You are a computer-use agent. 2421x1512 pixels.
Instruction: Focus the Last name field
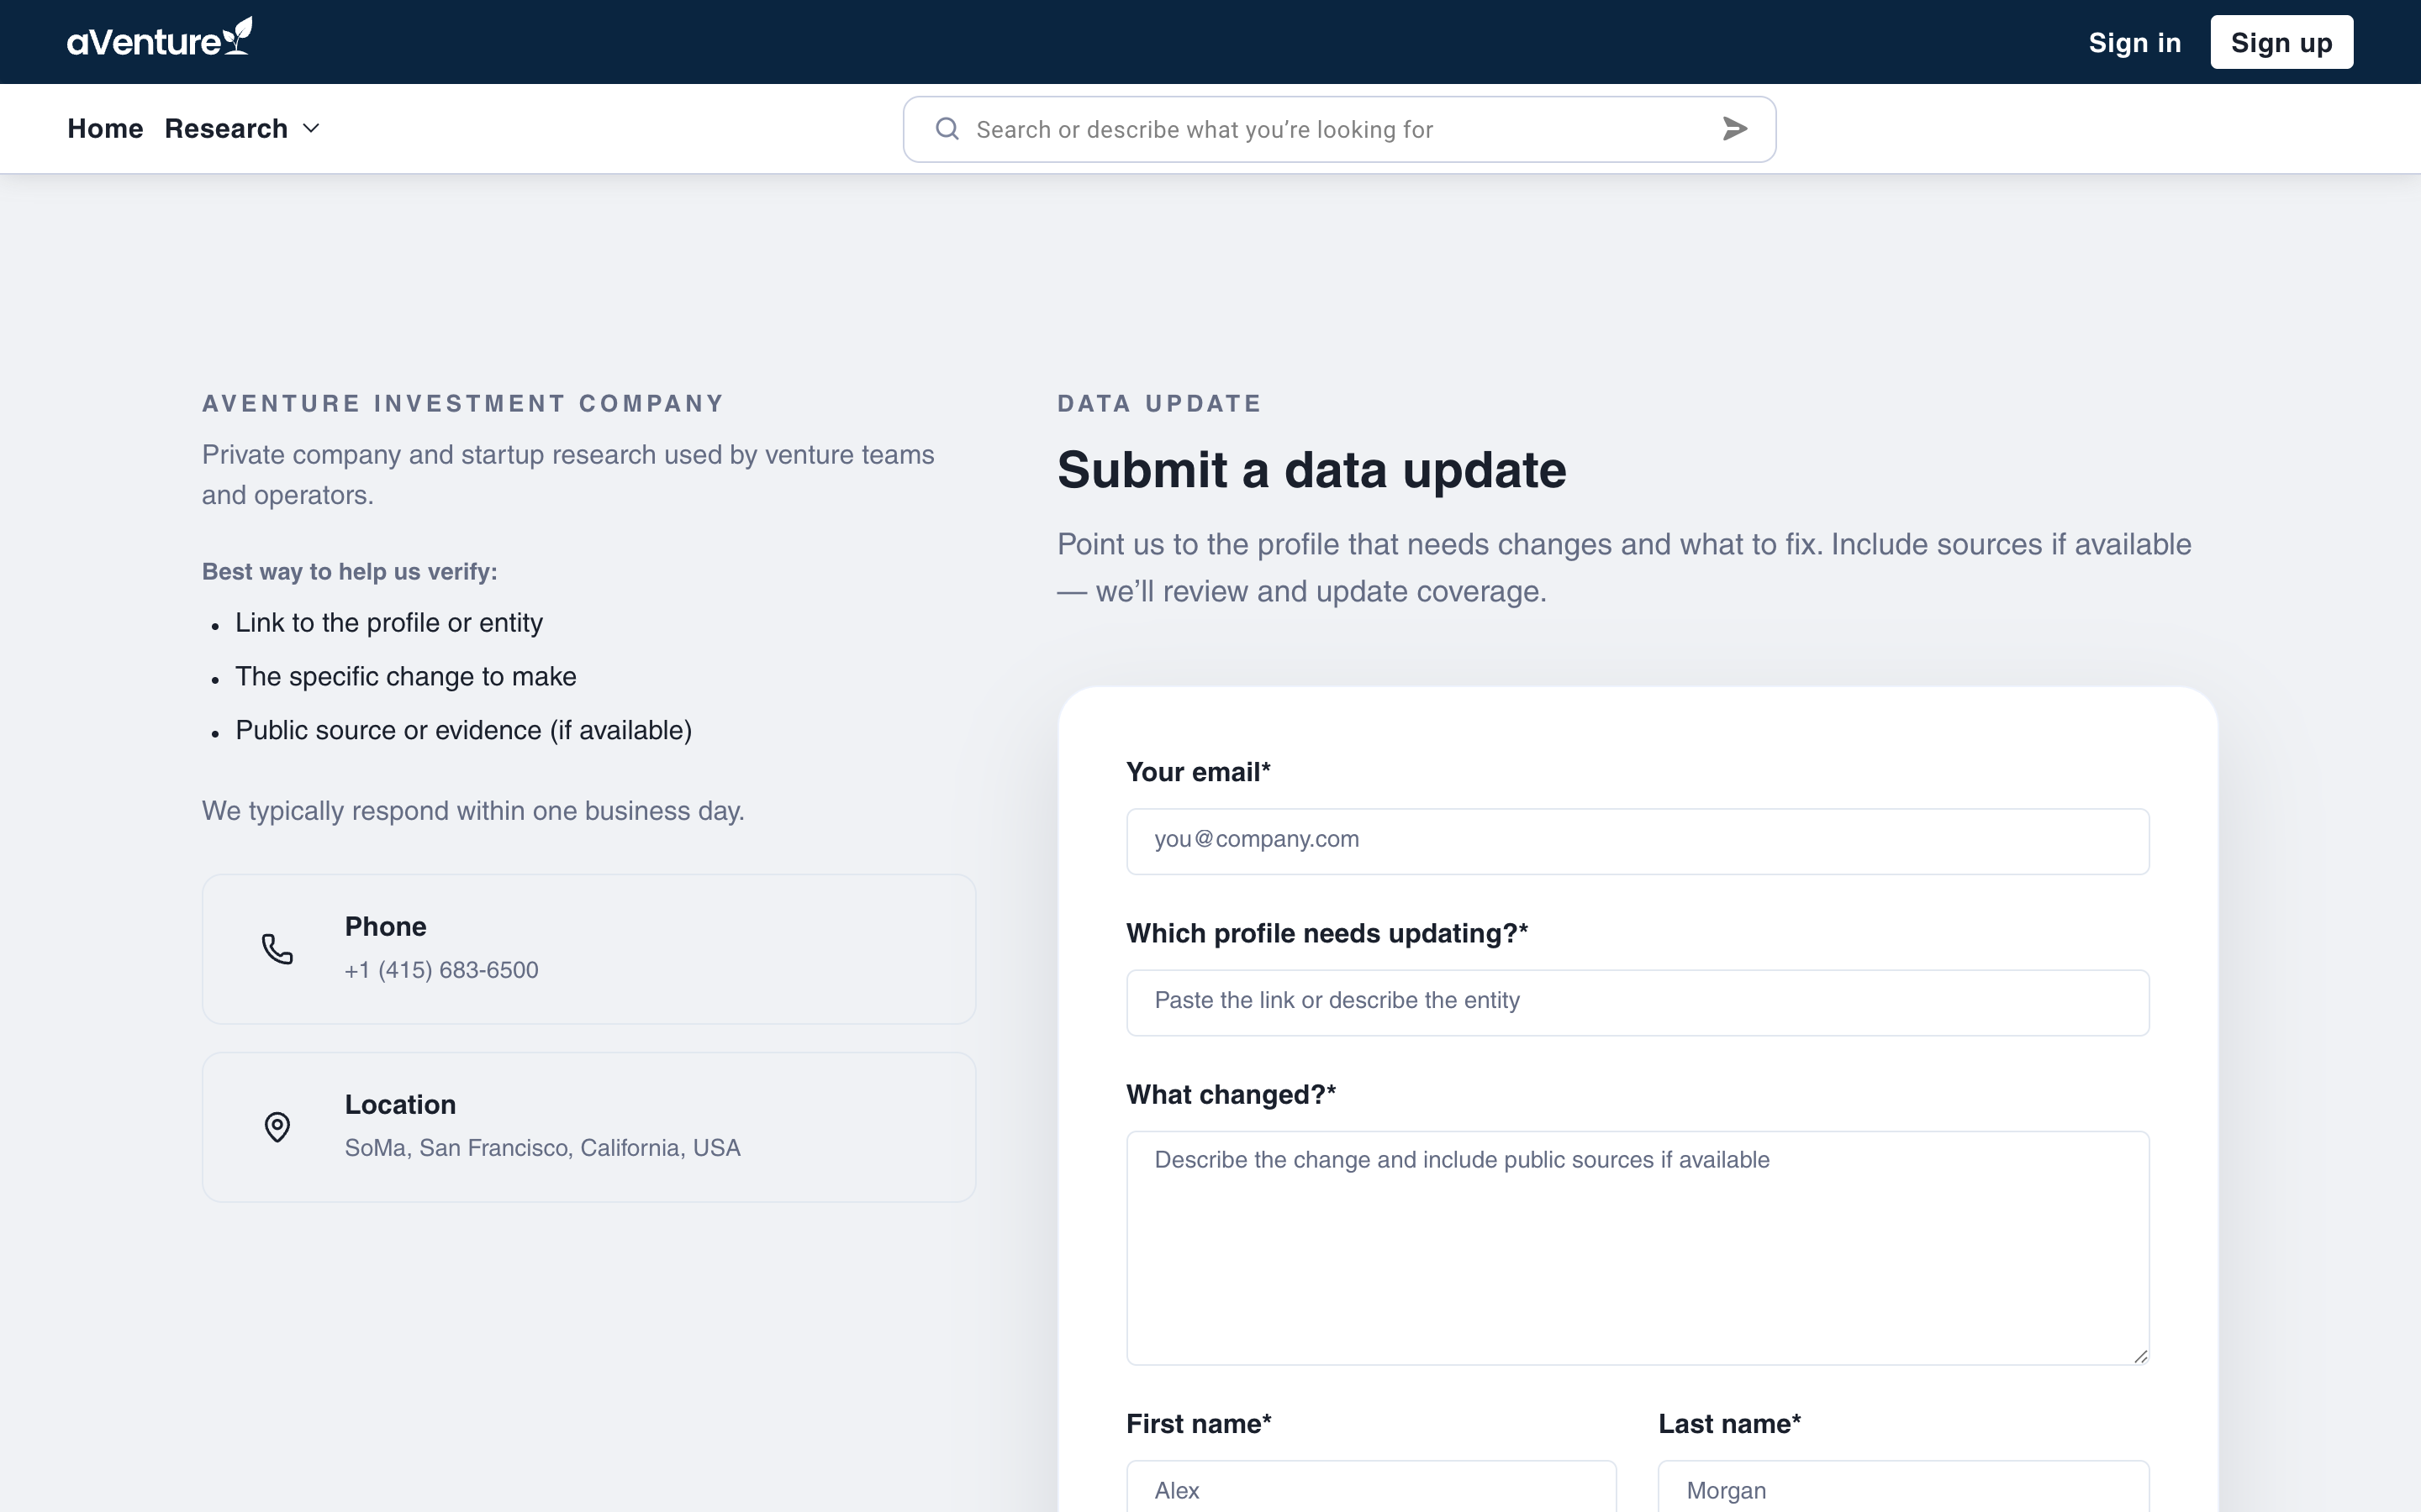point(1903,1487)
